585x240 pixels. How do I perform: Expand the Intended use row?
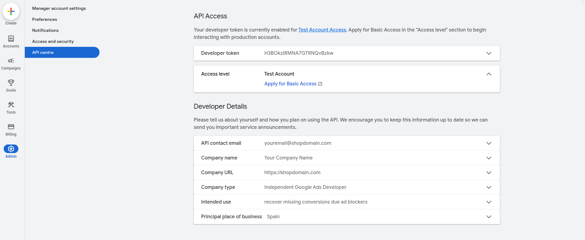click(489, 202)
